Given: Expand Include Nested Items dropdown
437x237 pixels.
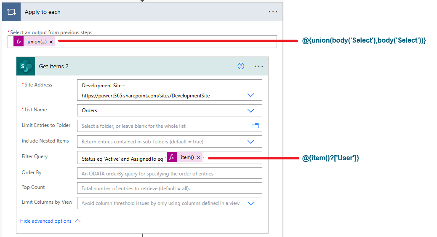Looking at the screenshot, I should click(x=251, y=142).
